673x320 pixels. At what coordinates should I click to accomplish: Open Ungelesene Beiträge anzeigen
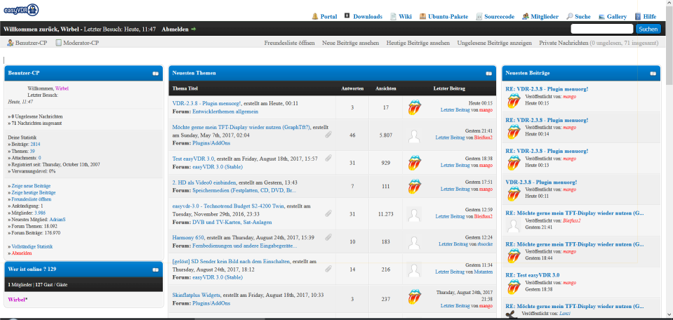[495, 43]
